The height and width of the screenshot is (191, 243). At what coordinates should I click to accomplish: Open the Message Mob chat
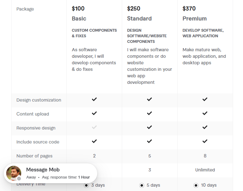(43, 170)
